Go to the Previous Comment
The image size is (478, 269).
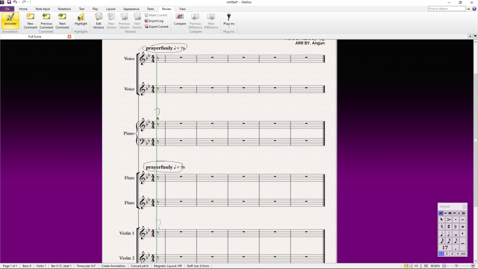[x=46, y=20]
